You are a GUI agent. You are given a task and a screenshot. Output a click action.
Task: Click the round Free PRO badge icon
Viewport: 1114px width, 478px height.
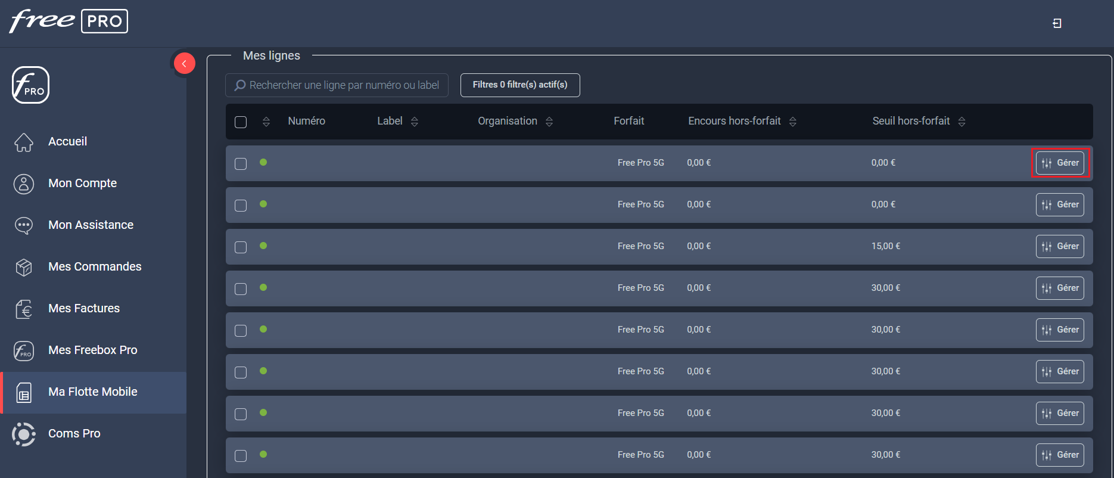coord(30,85)
